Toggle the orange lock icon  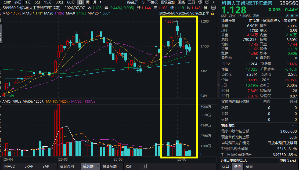[212, 13]
